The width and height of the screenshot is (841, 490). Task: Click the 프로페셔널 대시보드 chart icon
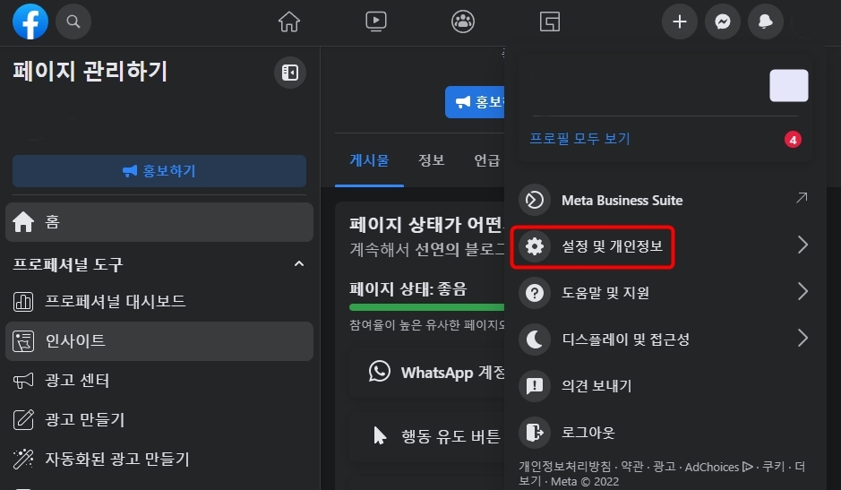pyautogui.click(x=23, y=302)
